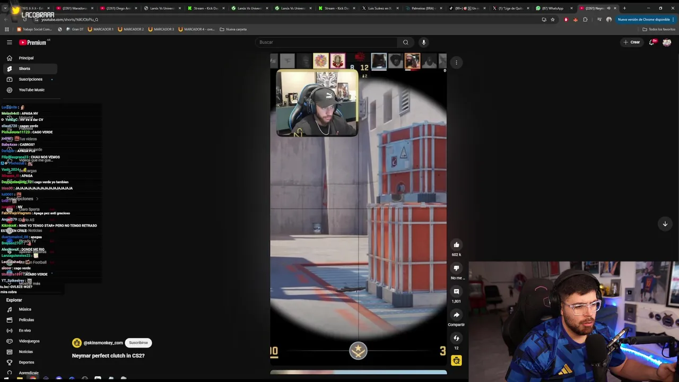Screen dimensions: 679x382
Task: Open YouTube notifications bell
Action: (651, 42)
